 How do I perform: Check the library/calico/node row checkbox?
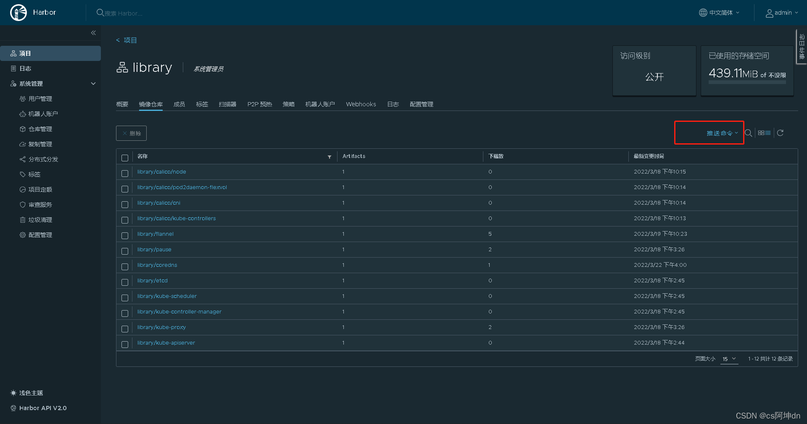tap(125, 174)
